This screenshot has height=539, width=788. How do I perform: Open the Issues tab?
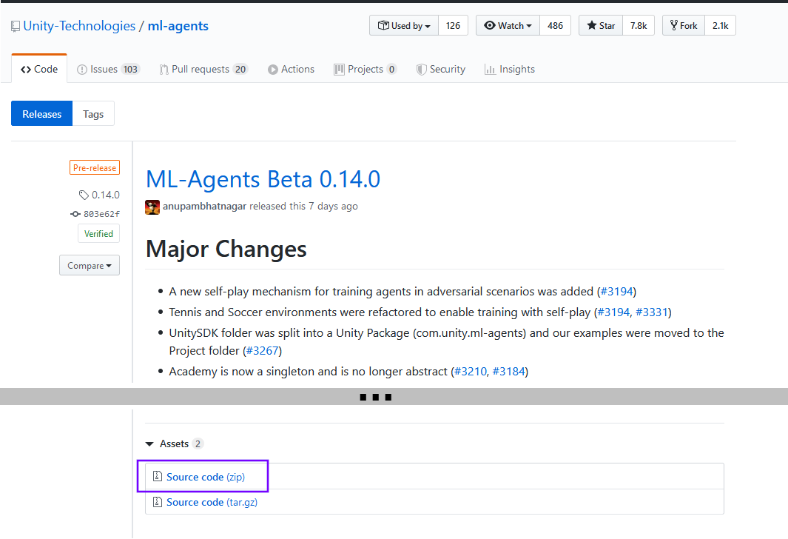[x=108, y=70]
